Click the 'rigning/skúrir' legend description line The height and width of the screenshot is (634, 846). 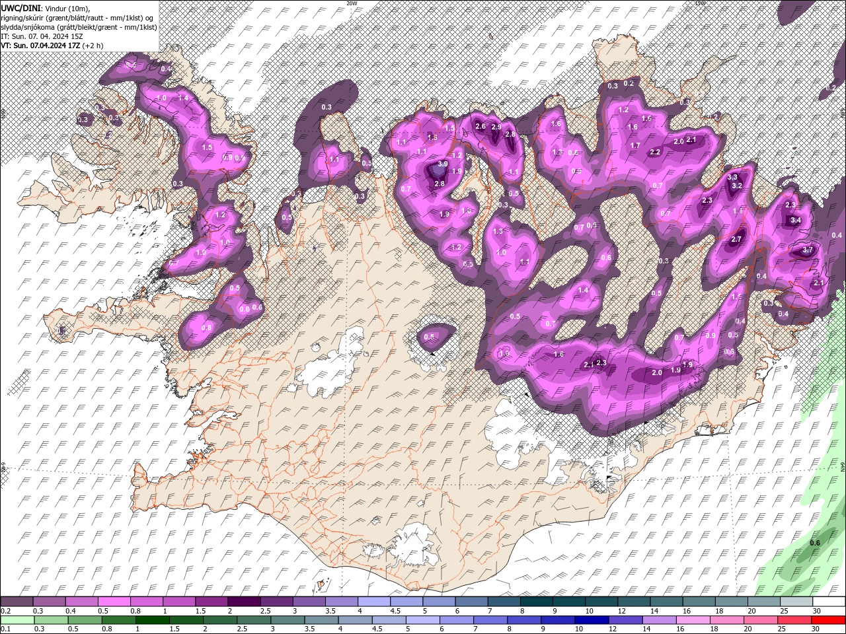[x=75, y=17]
